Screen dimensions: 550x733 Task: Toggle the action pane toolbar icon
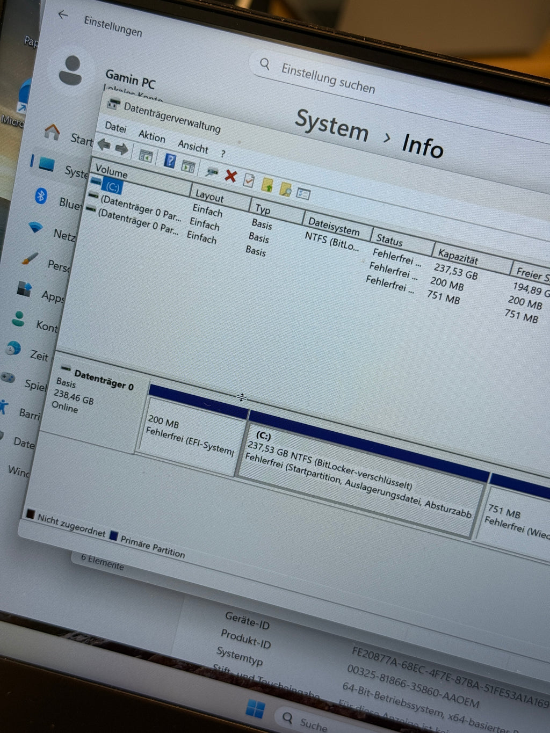[x=188, y=166]
